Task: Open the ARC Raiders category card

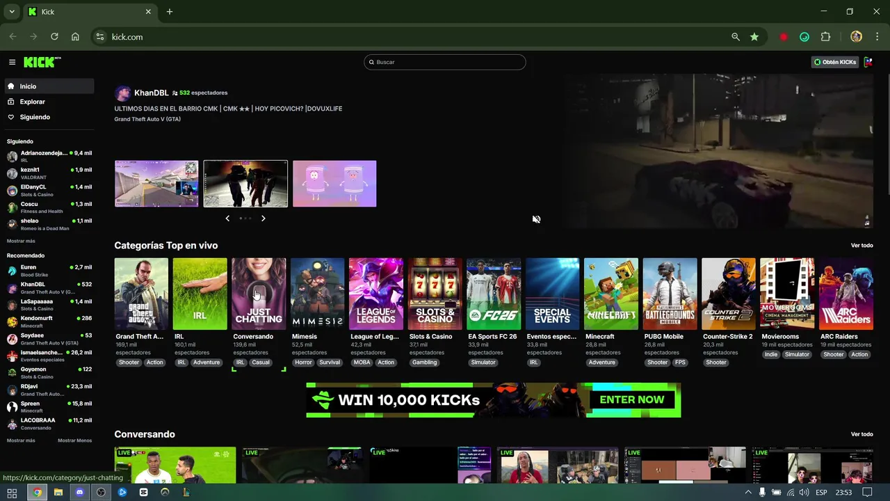Action: (846, 294)
